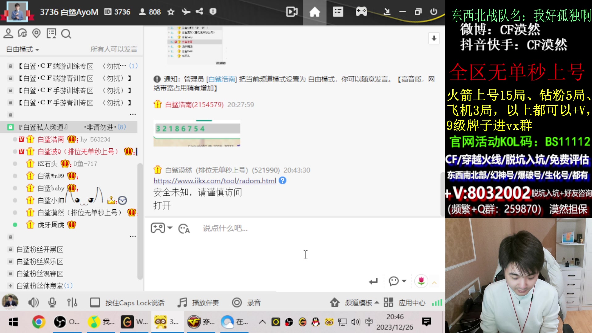Click 播放伴奏 button
592x333 pixels.
[198, 303]
